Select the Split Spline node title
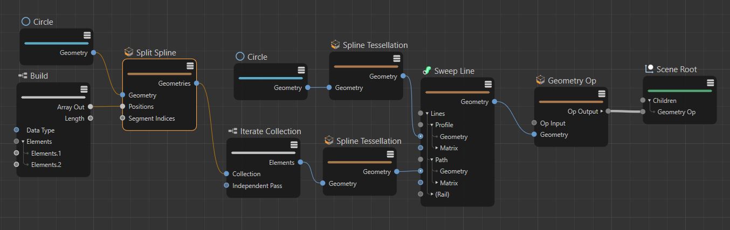 156,53
